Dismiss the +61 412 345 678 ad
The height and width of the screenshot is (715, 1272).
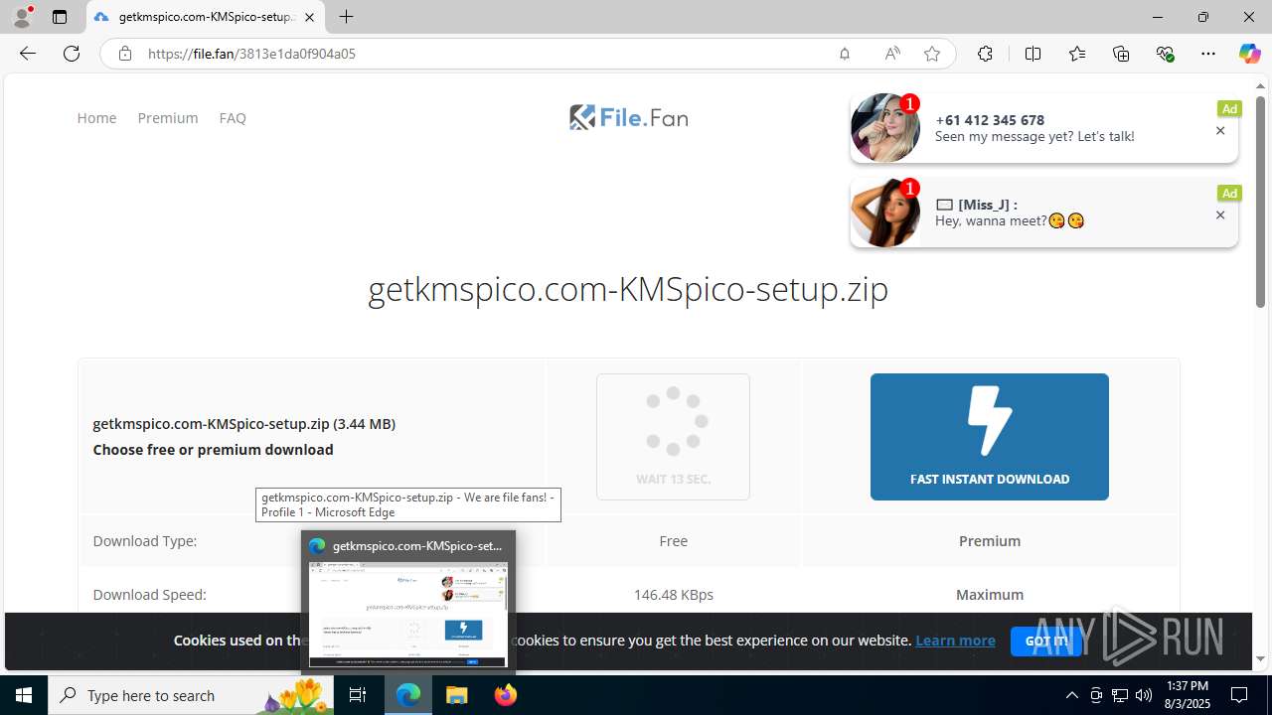pos(1220,131)
